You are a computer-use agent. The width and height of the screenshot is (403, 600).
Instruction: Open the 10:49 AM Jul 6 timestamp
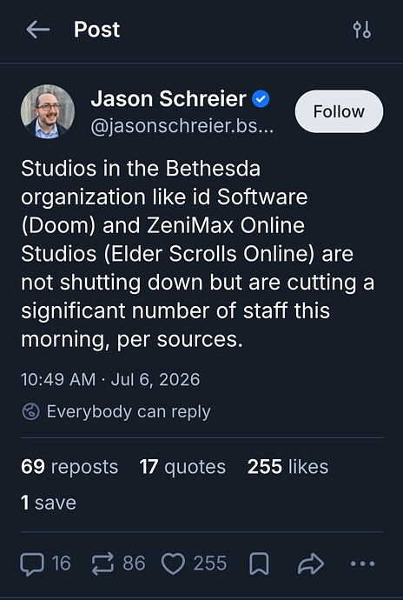[x=110, y=380]
